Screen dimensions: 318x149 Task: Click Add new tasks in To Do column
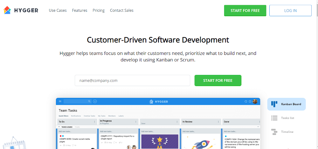click(65, 131)
